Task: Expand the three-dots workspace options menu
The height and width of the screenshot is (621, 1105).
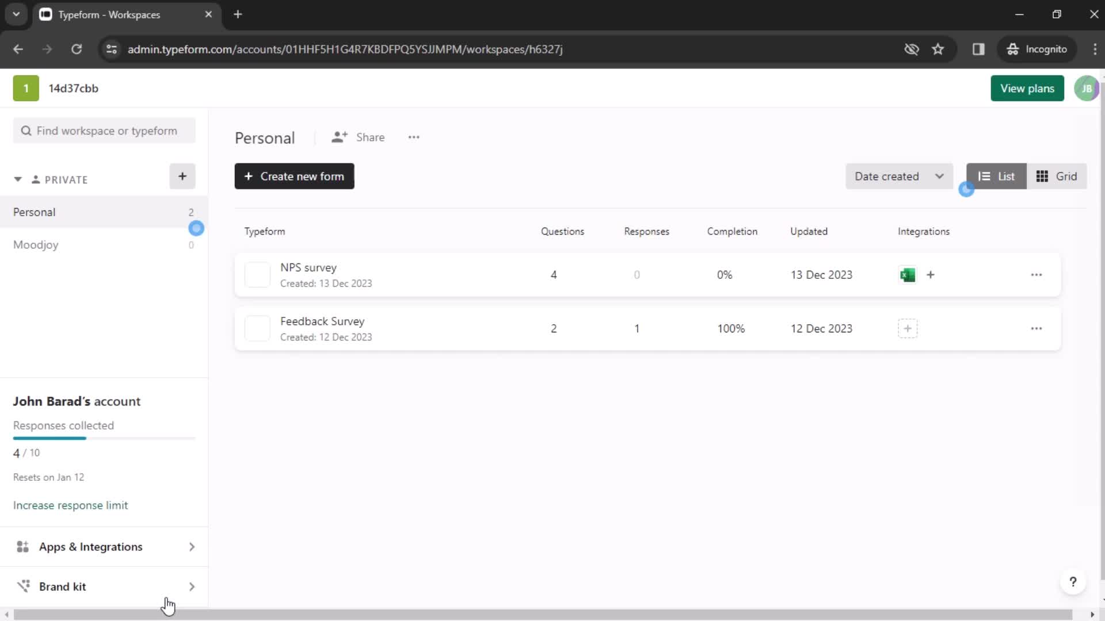Action: pyautogui.click(x=414, y=137)
